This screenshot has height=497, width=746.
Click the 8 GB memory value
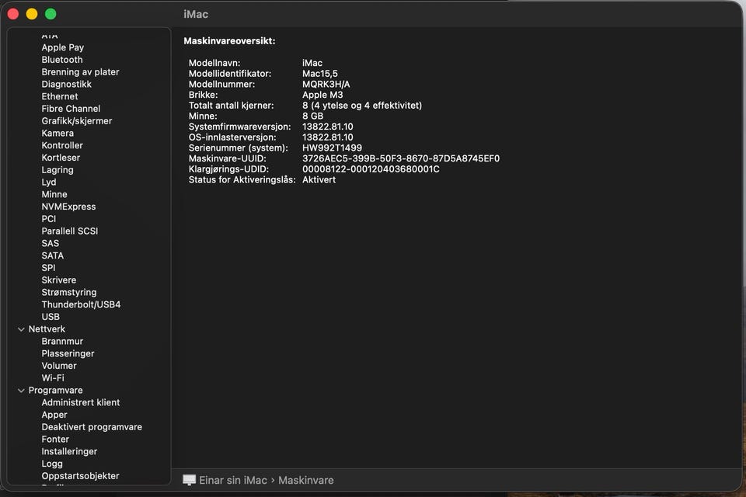click(x=312, y=116)
